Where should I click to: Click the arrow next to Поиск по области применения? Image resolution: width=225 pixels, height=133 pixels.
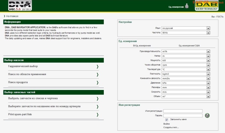tap(97, 75)
